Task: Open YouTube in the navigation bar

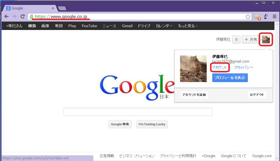Action: pyautogui.click(x=89, y=26)
